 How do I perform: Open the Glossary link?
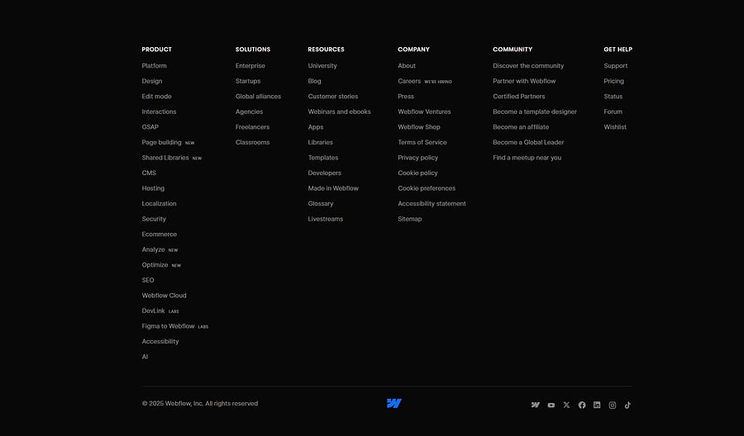point(321,204)
